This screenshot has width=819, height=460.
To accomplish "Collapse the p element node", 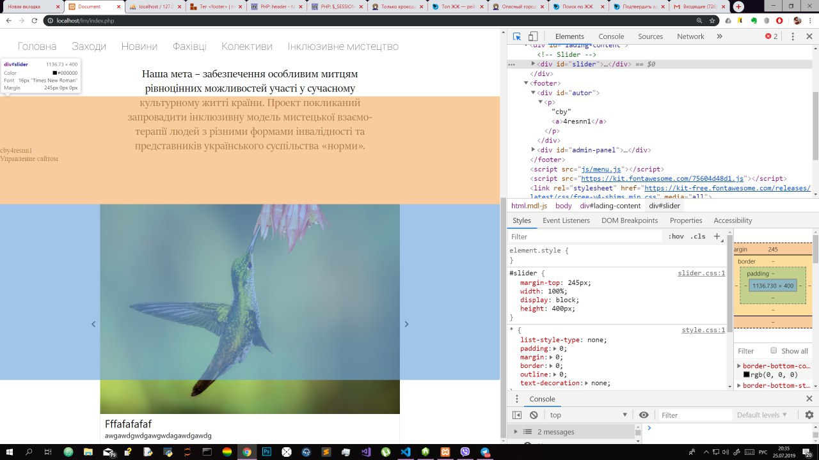I will pyautogui.click(x=541, y=102).
